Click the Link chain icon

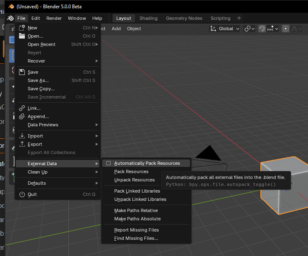[x=22, y=108]
